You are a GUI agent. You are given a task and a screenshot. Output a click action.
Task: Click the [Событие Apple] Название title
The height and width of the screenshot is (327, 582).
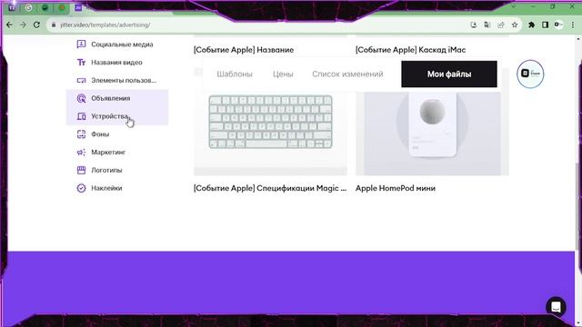point(244,50)
